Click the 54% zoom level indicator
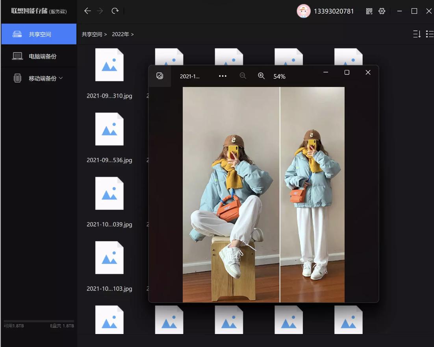Screen dimensions: 434x347 tap(279, 76)
